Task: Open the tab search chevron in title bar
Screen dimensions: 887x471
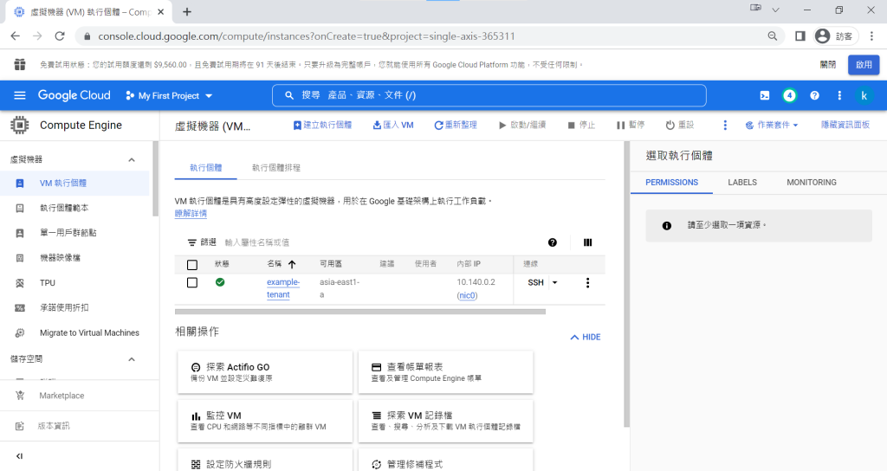Action: coord(775,10)
